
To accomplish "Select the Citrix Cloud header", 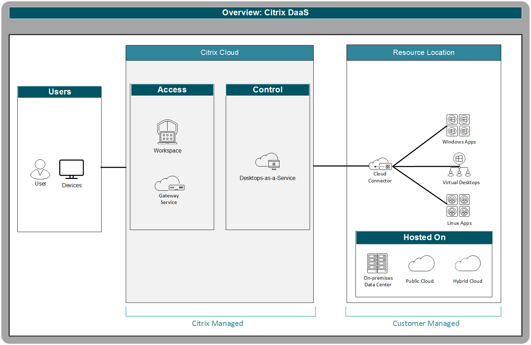I will pos(220,53).
